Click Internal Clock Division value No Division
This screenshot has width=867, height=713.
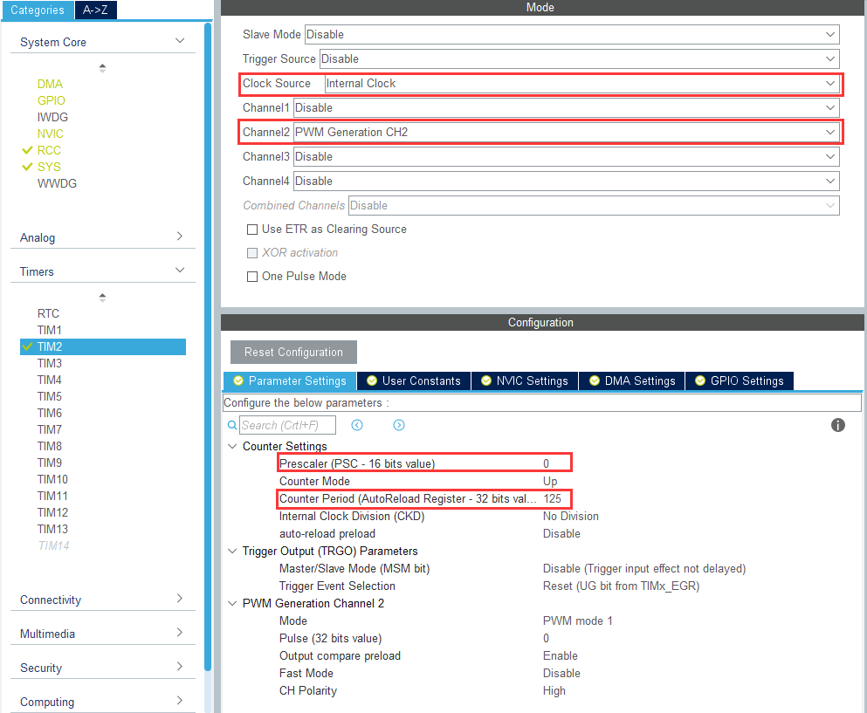click(x=571, y=517)
